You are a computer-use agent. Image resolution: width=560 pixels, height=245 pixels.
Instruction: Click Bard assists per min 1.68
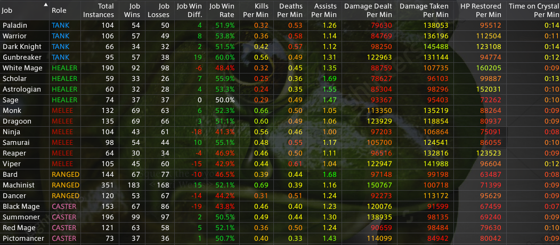pyautogui.click(x=330, y=175)
